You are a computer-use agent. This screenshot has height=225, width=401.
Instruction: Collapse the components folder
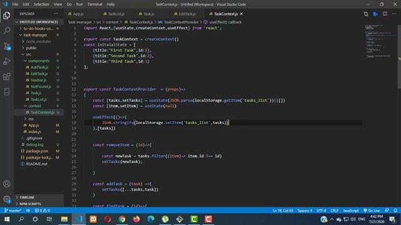(39, 61)
